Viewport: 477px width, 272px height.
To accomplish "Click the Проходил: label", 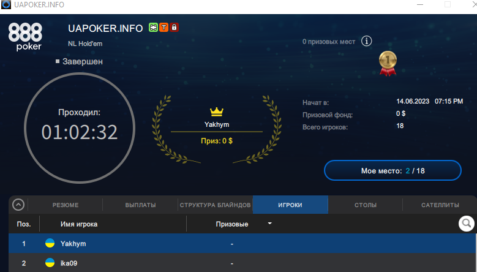I will coord(80,112).
